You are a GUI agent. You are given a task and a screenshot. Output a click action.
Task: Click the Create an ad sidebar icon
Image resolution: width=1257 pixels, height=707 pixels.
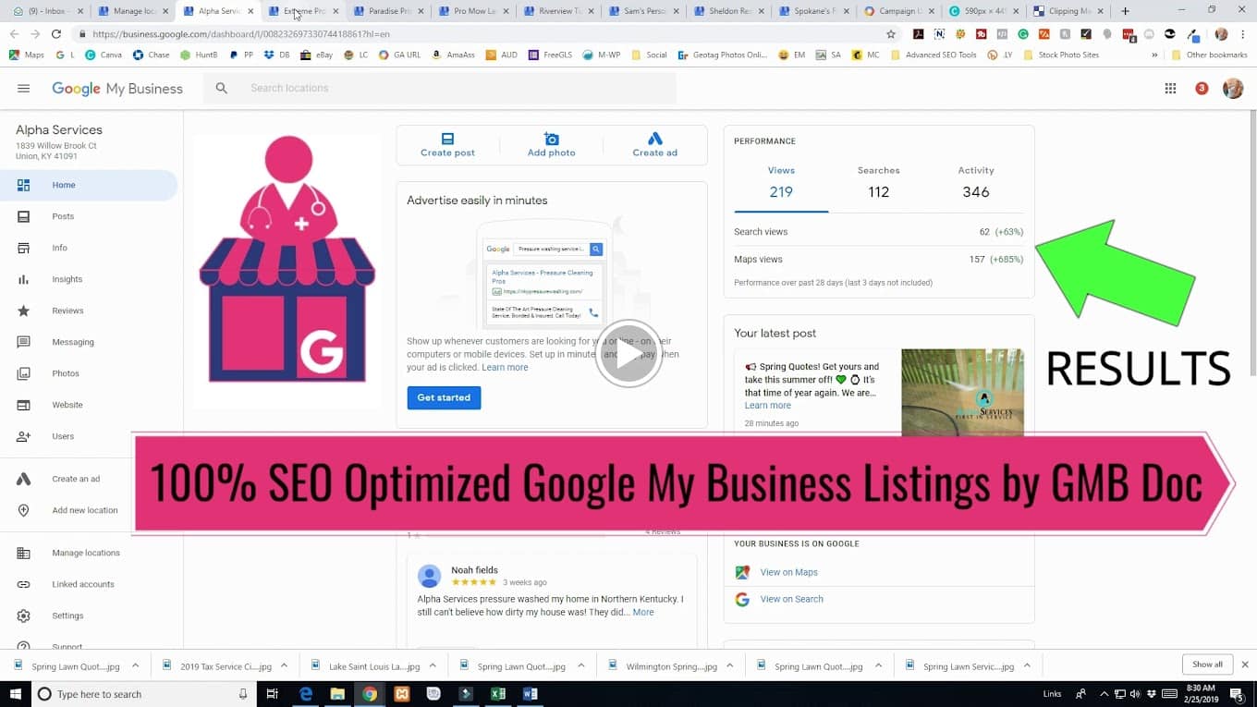click(x=24, y=479)
